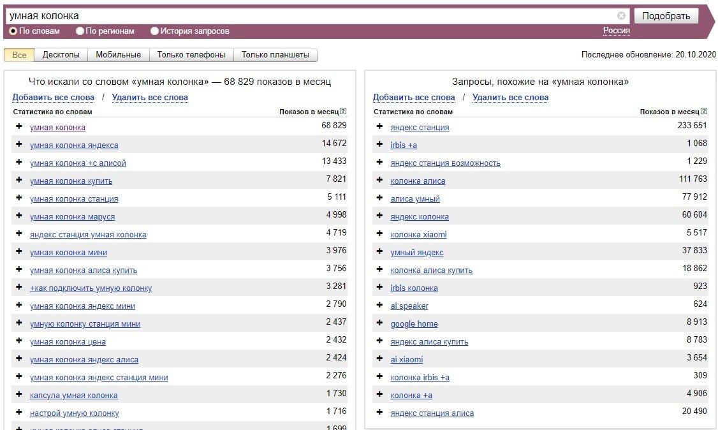Add 'колонка xiaomi' similar query with plus icon
This screenshot has width=718, height=430.
[379, 234]
